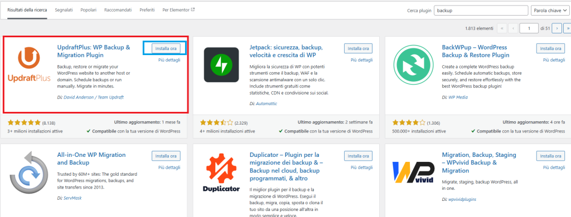The image size is (571, 217).
Task: Click the BackWPup plugin logo
Action: [x=414, y=65]
